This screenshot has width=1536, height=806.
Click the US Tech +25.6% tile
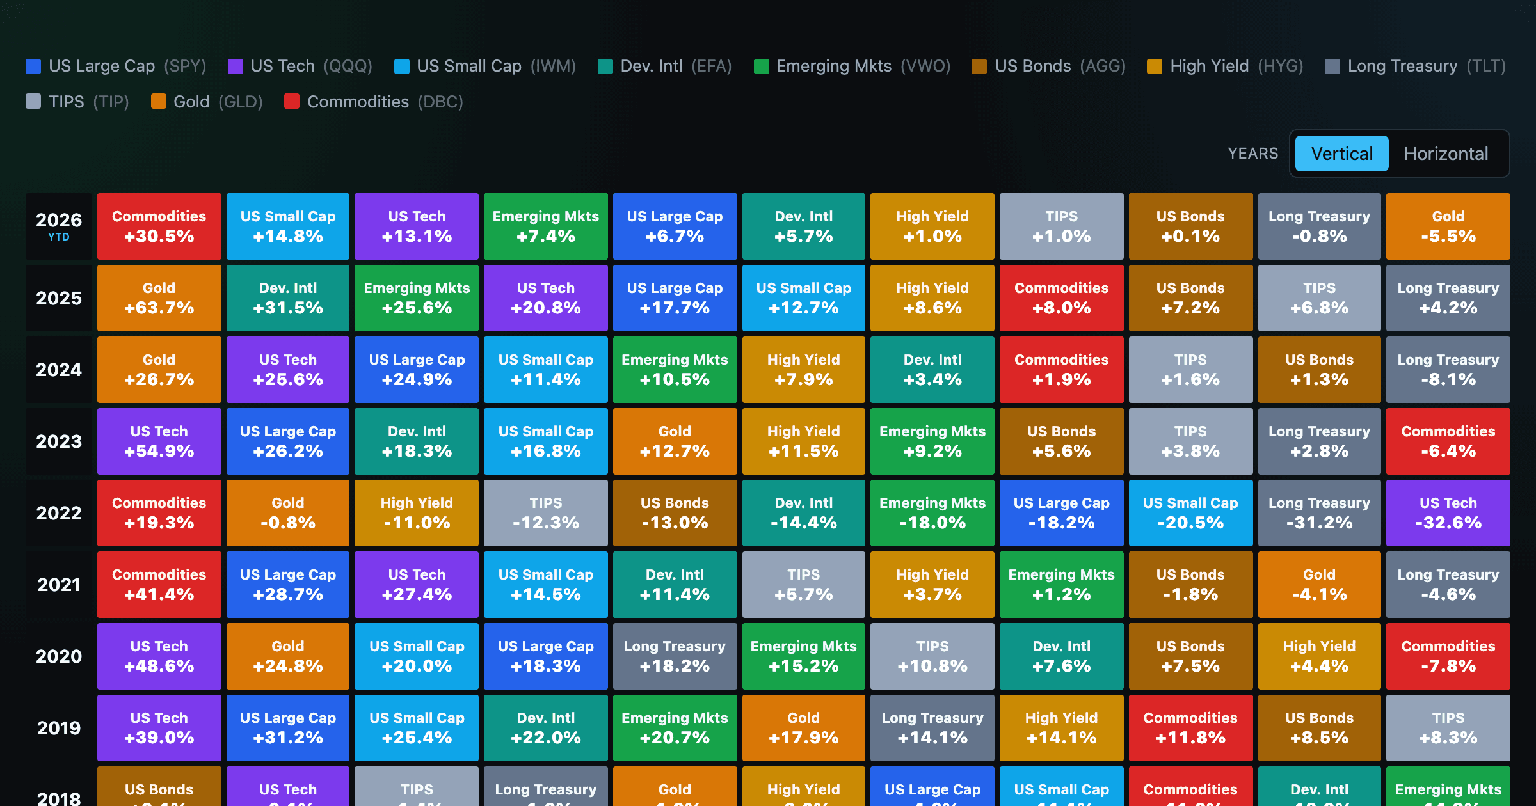click(288, 370)
